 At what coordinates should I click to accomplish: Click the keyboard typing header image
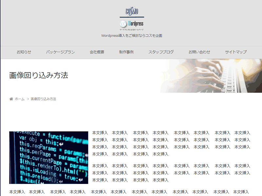point(211,76)
